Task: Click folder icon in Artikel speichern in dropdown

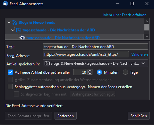Action: click(47, 63)
